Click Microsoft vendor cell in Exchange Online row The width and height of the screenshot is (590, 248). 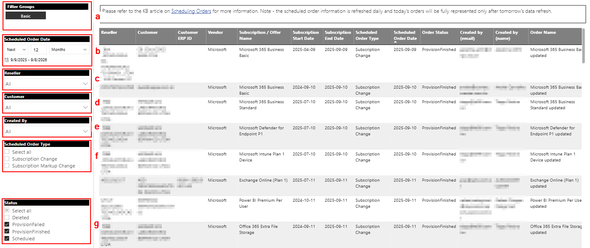217,180
